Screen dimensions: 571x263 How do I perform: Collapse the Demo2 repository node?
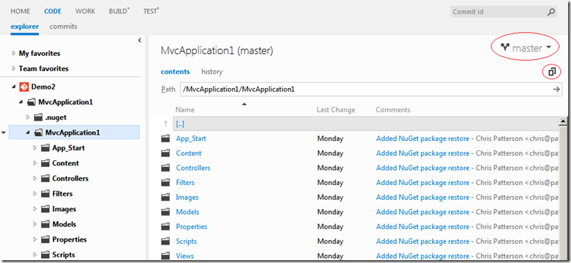coord(13,87)
